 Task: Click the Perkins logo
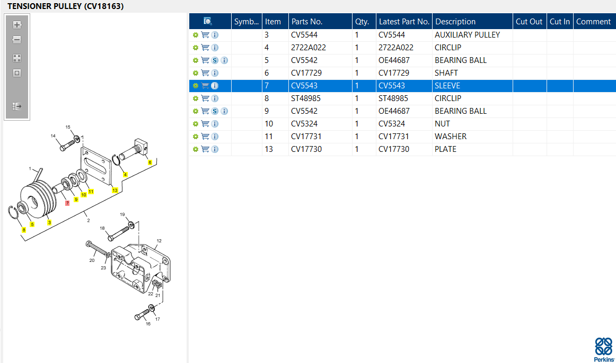coord(604,350)
